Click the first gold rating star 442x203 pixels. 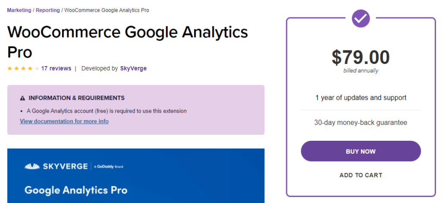[x=10, y=69]
